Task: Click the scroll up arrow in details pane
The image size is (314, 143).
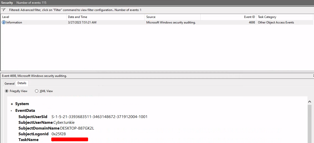Action: 309,102
